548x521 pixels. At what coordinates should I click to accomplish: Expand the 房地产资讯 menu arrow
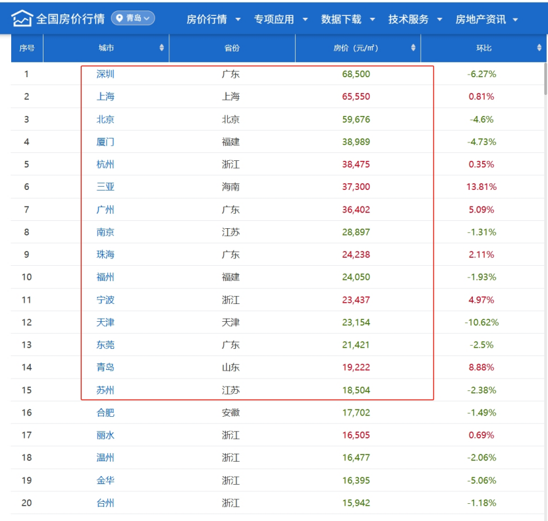click(515, 20)
